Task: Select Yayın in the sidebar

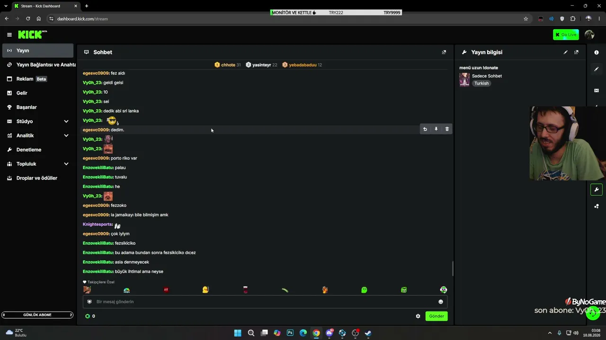Action: (x=38, y=51)
